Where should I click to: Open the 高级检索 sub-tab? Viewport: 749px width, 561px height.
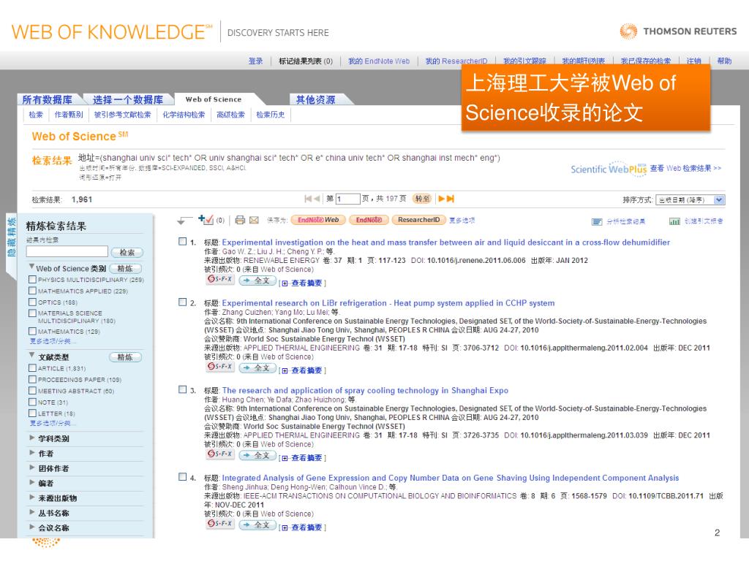pos(230,115)
